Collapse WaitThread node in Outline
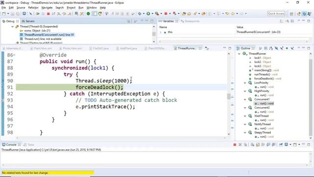The width and height of the screenshot is (314, 177). (x=245, y=116)
